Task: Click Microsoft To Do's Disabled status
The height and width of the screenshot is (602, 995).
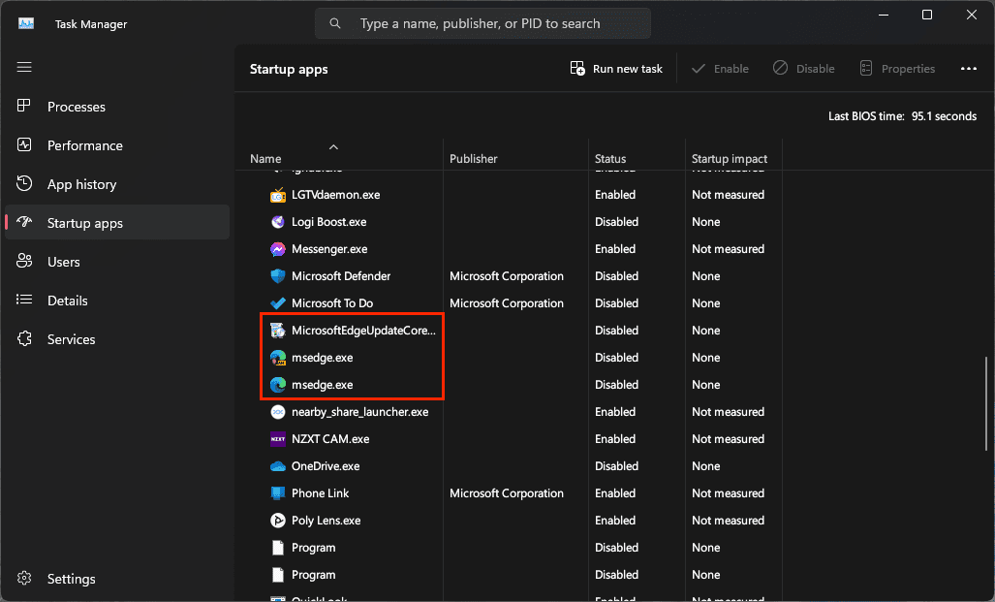Action: [616, 303]
